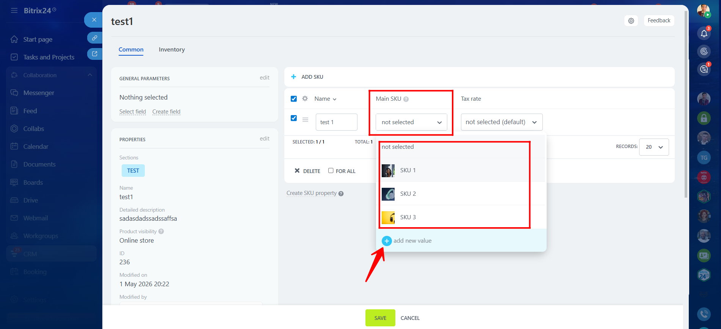
Task: Open the telephony phone icon in right rail
Action: coord(704,314)
